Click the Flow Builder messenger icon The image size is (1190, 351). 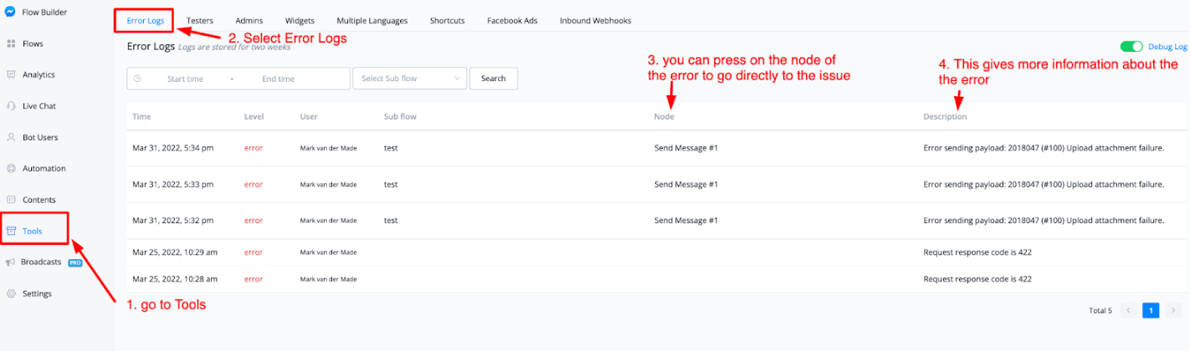pyautogui.click(x=10, y=13)
